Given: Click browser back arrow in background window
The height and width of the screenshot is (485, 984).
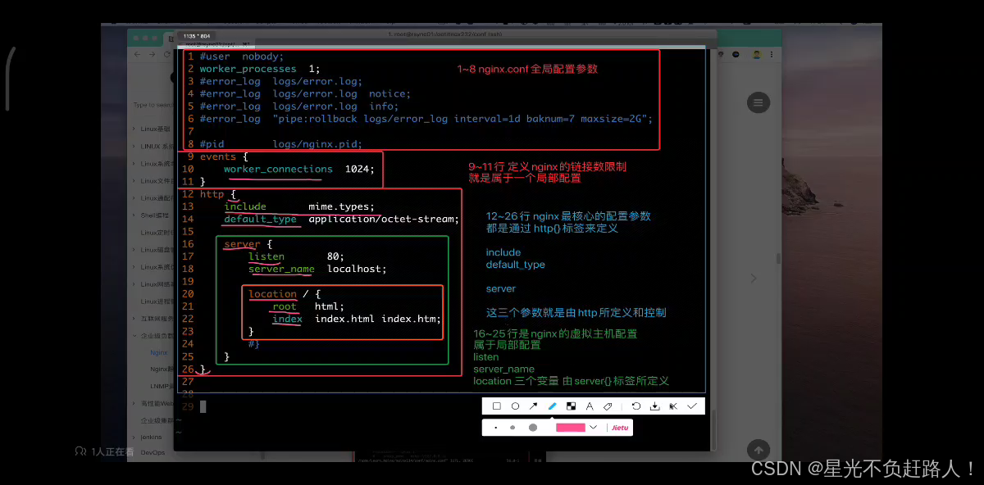Looking at the screenshot, I should tap(136, 54).
